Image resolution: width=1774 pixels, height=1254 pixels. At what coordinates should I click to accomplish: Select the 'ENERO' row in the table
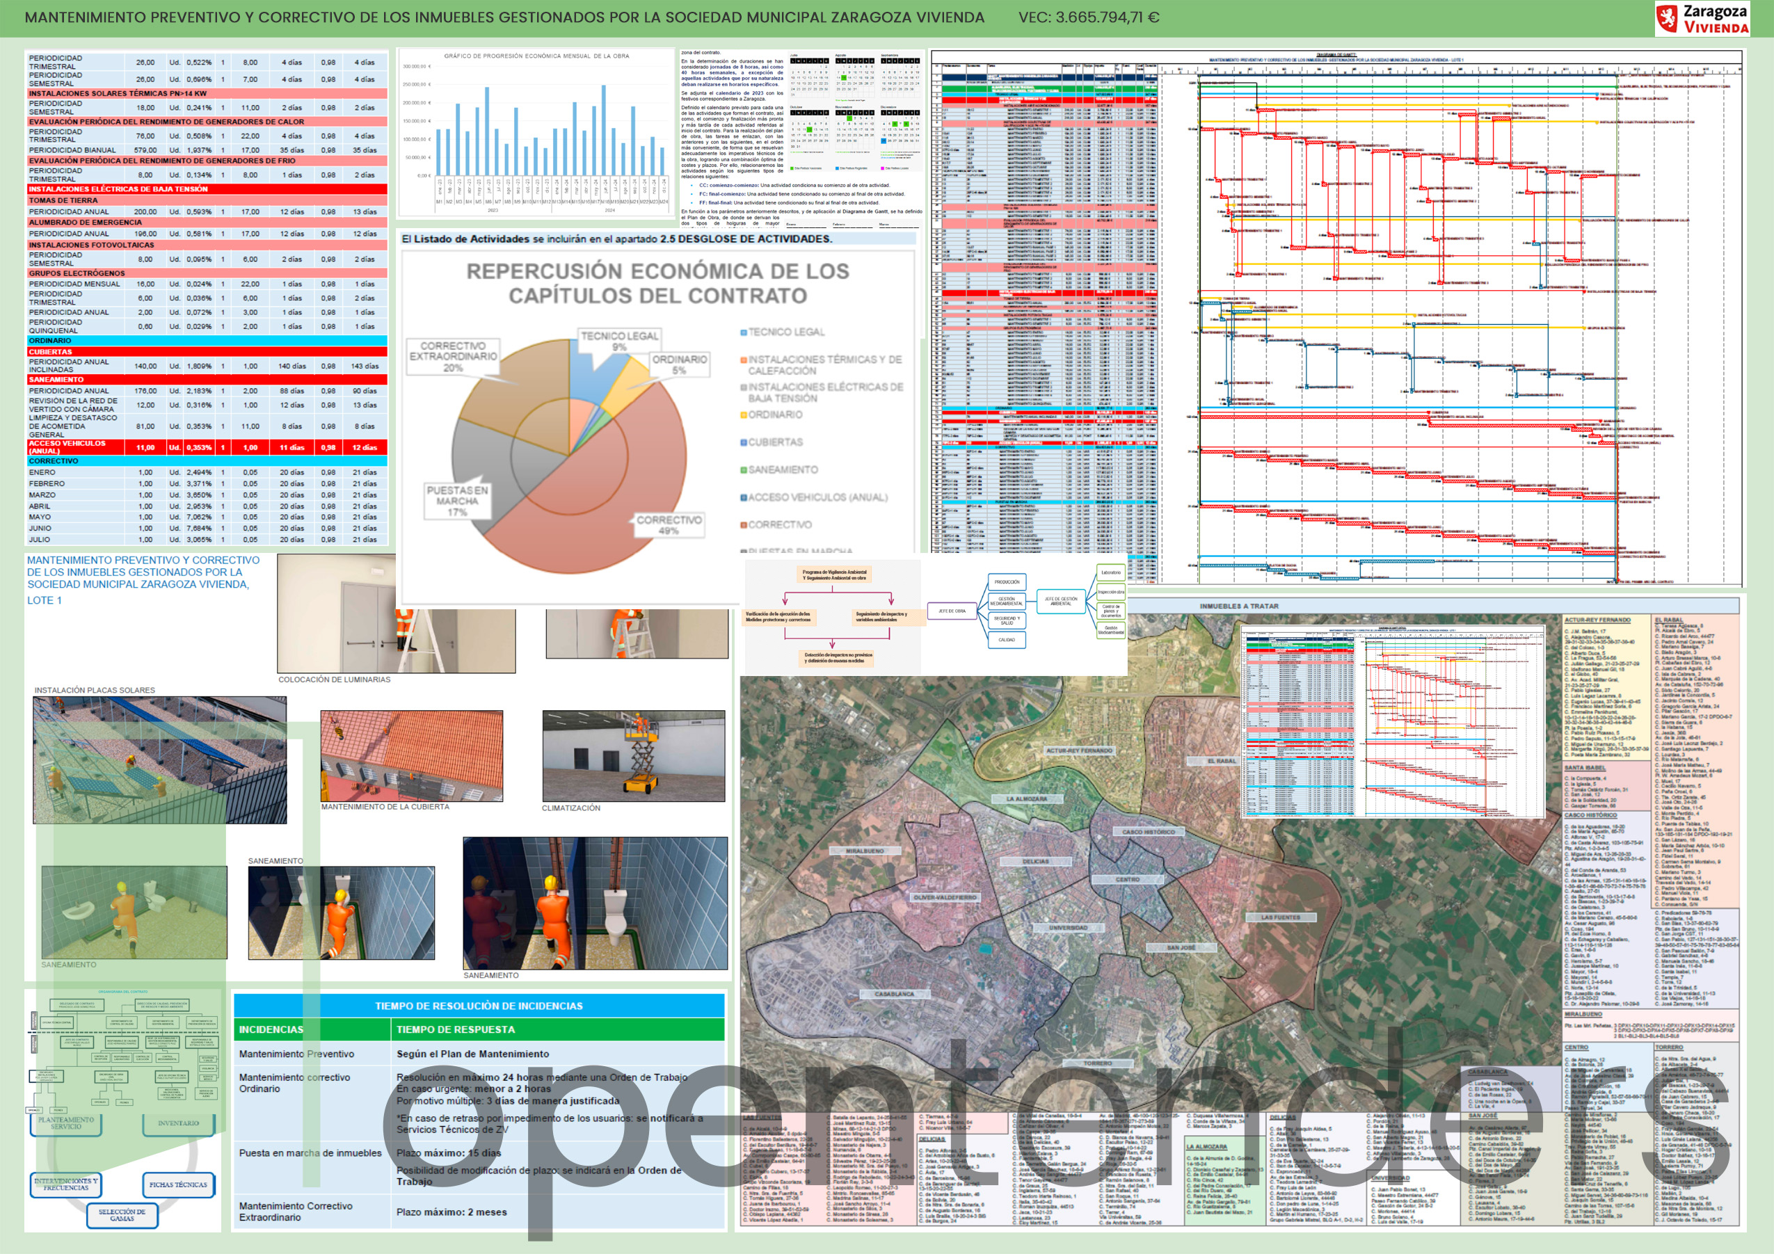coord(207,472)
